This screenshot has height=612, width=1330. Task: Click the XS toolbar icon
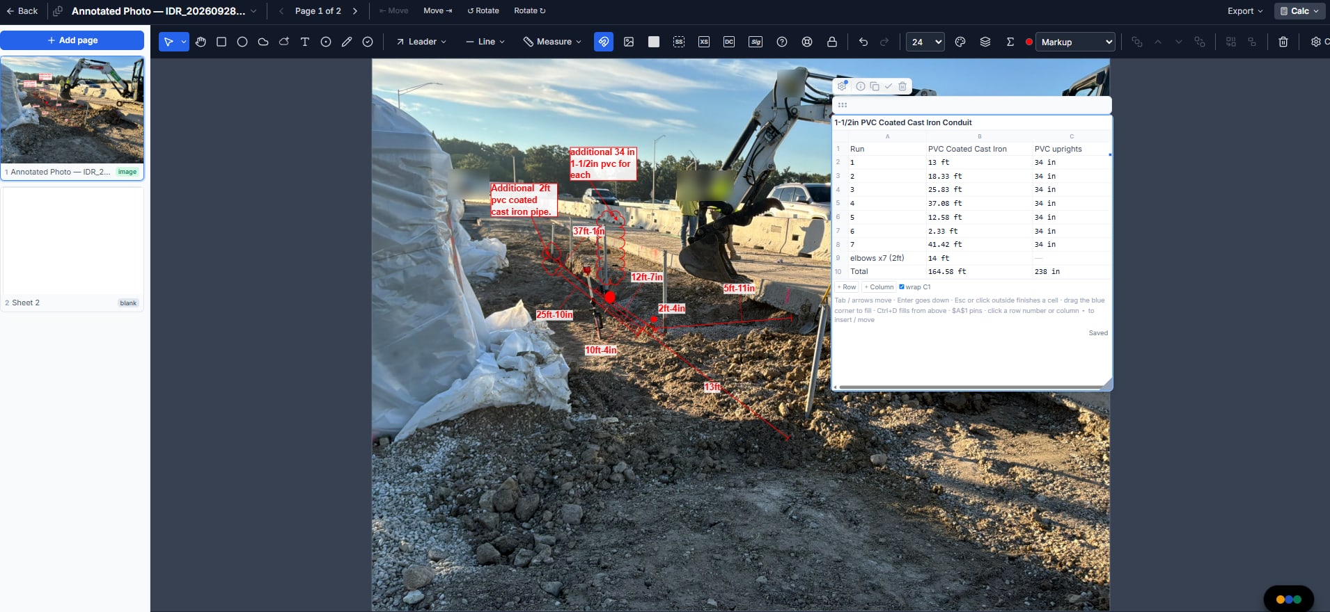point(704,42)
